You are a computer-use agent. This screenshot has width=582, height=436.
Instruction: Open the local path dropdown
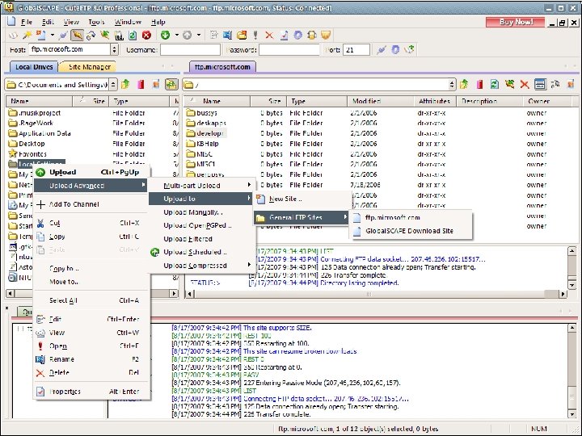(113, 85)
